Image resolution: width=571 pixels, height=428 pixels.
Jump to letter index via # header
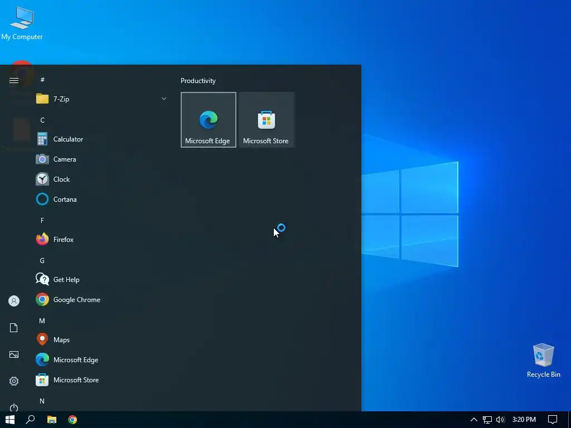point(42,80)
